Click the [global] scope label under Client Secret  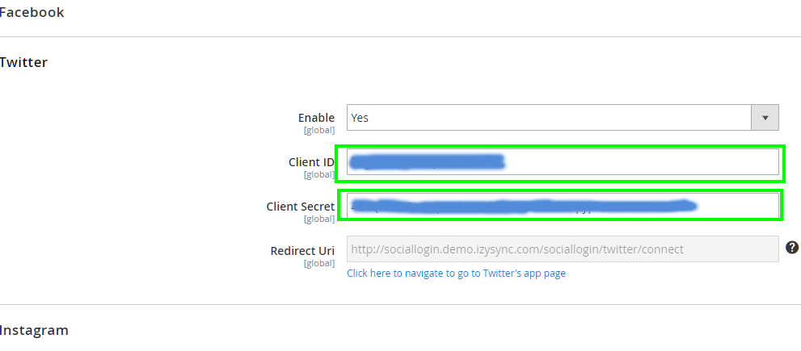pos(319,219)
